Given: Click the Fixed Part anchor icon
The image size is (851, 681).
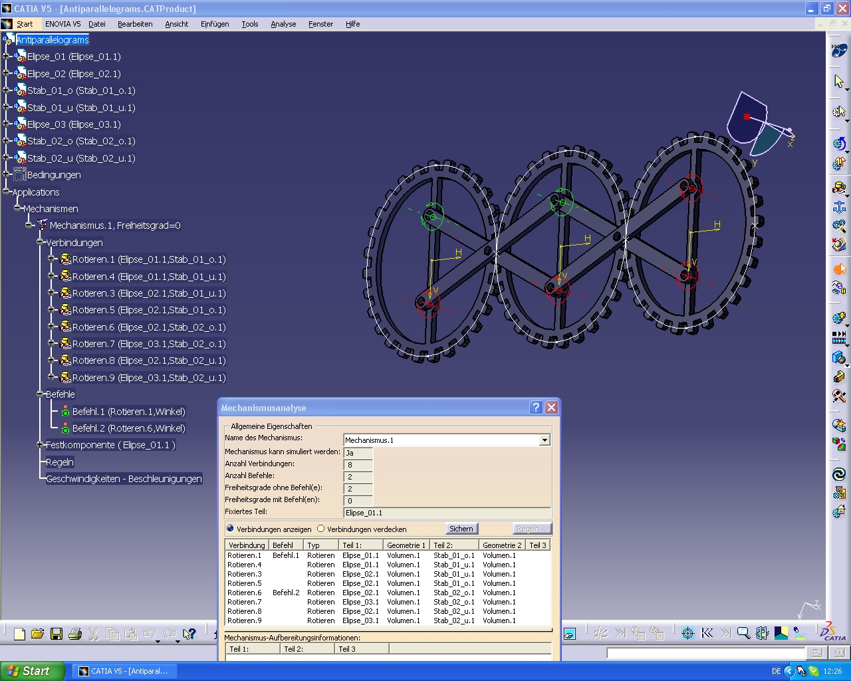Looking at the screenshot, I should point(839,207).
